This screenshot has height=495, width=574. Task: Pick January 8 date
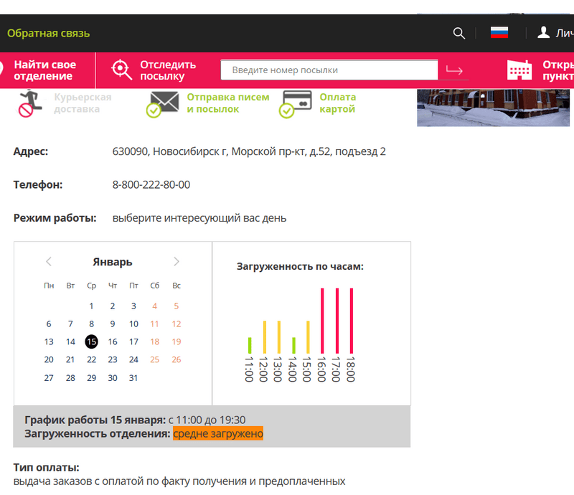point(91,324)
